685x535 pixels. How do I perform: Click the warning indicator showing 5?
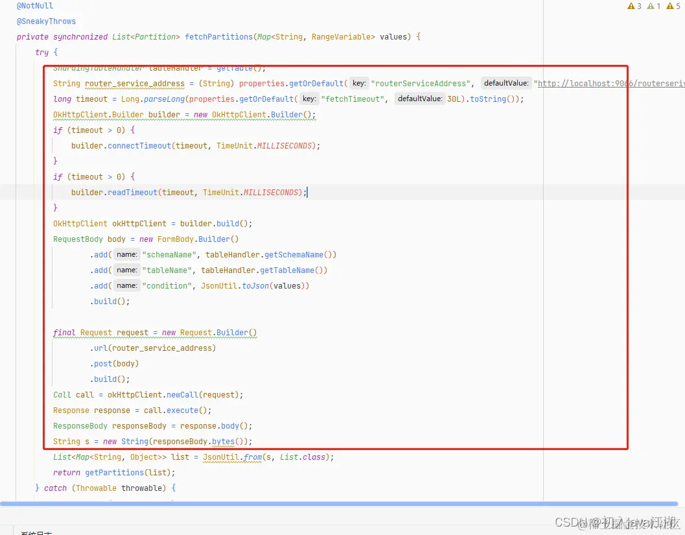pyautogui.click(x=673, y=6)
